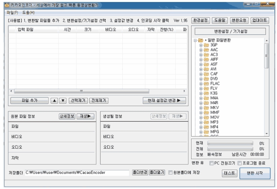Click the M4A folder icon

(x=206, y=98)
